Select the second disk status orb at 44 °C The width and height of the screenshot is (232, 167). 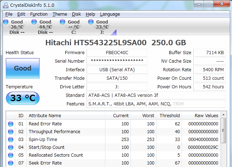[x=34, y=22]
